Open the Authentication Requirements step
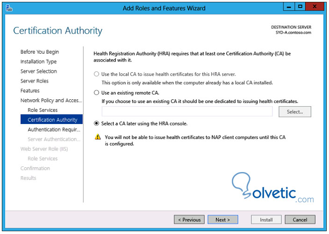Image resolution: width=329 pixels, height=234 pixels. (x=54, y=130)
